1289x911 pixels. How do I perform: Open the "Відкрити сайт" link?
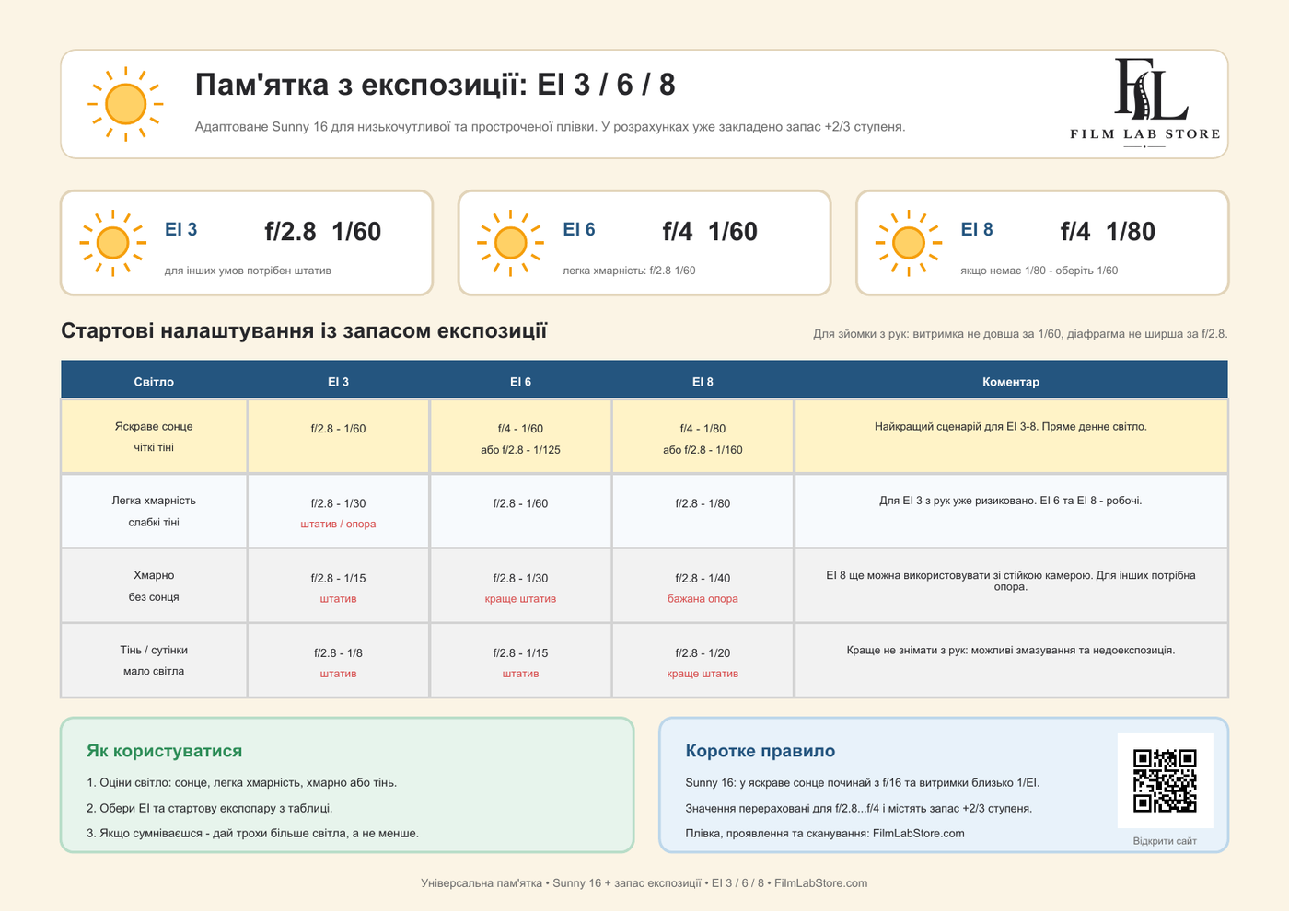[1165, 841]
